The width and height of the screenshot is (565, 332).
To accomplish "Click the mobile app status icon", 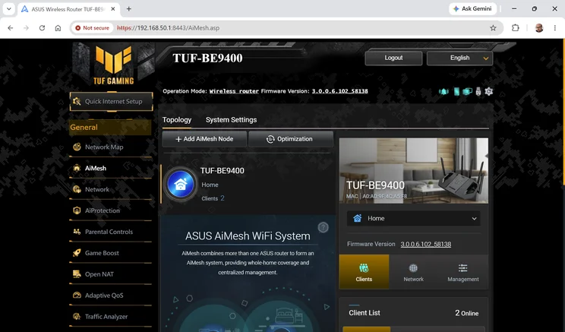I will click(456, 92).
